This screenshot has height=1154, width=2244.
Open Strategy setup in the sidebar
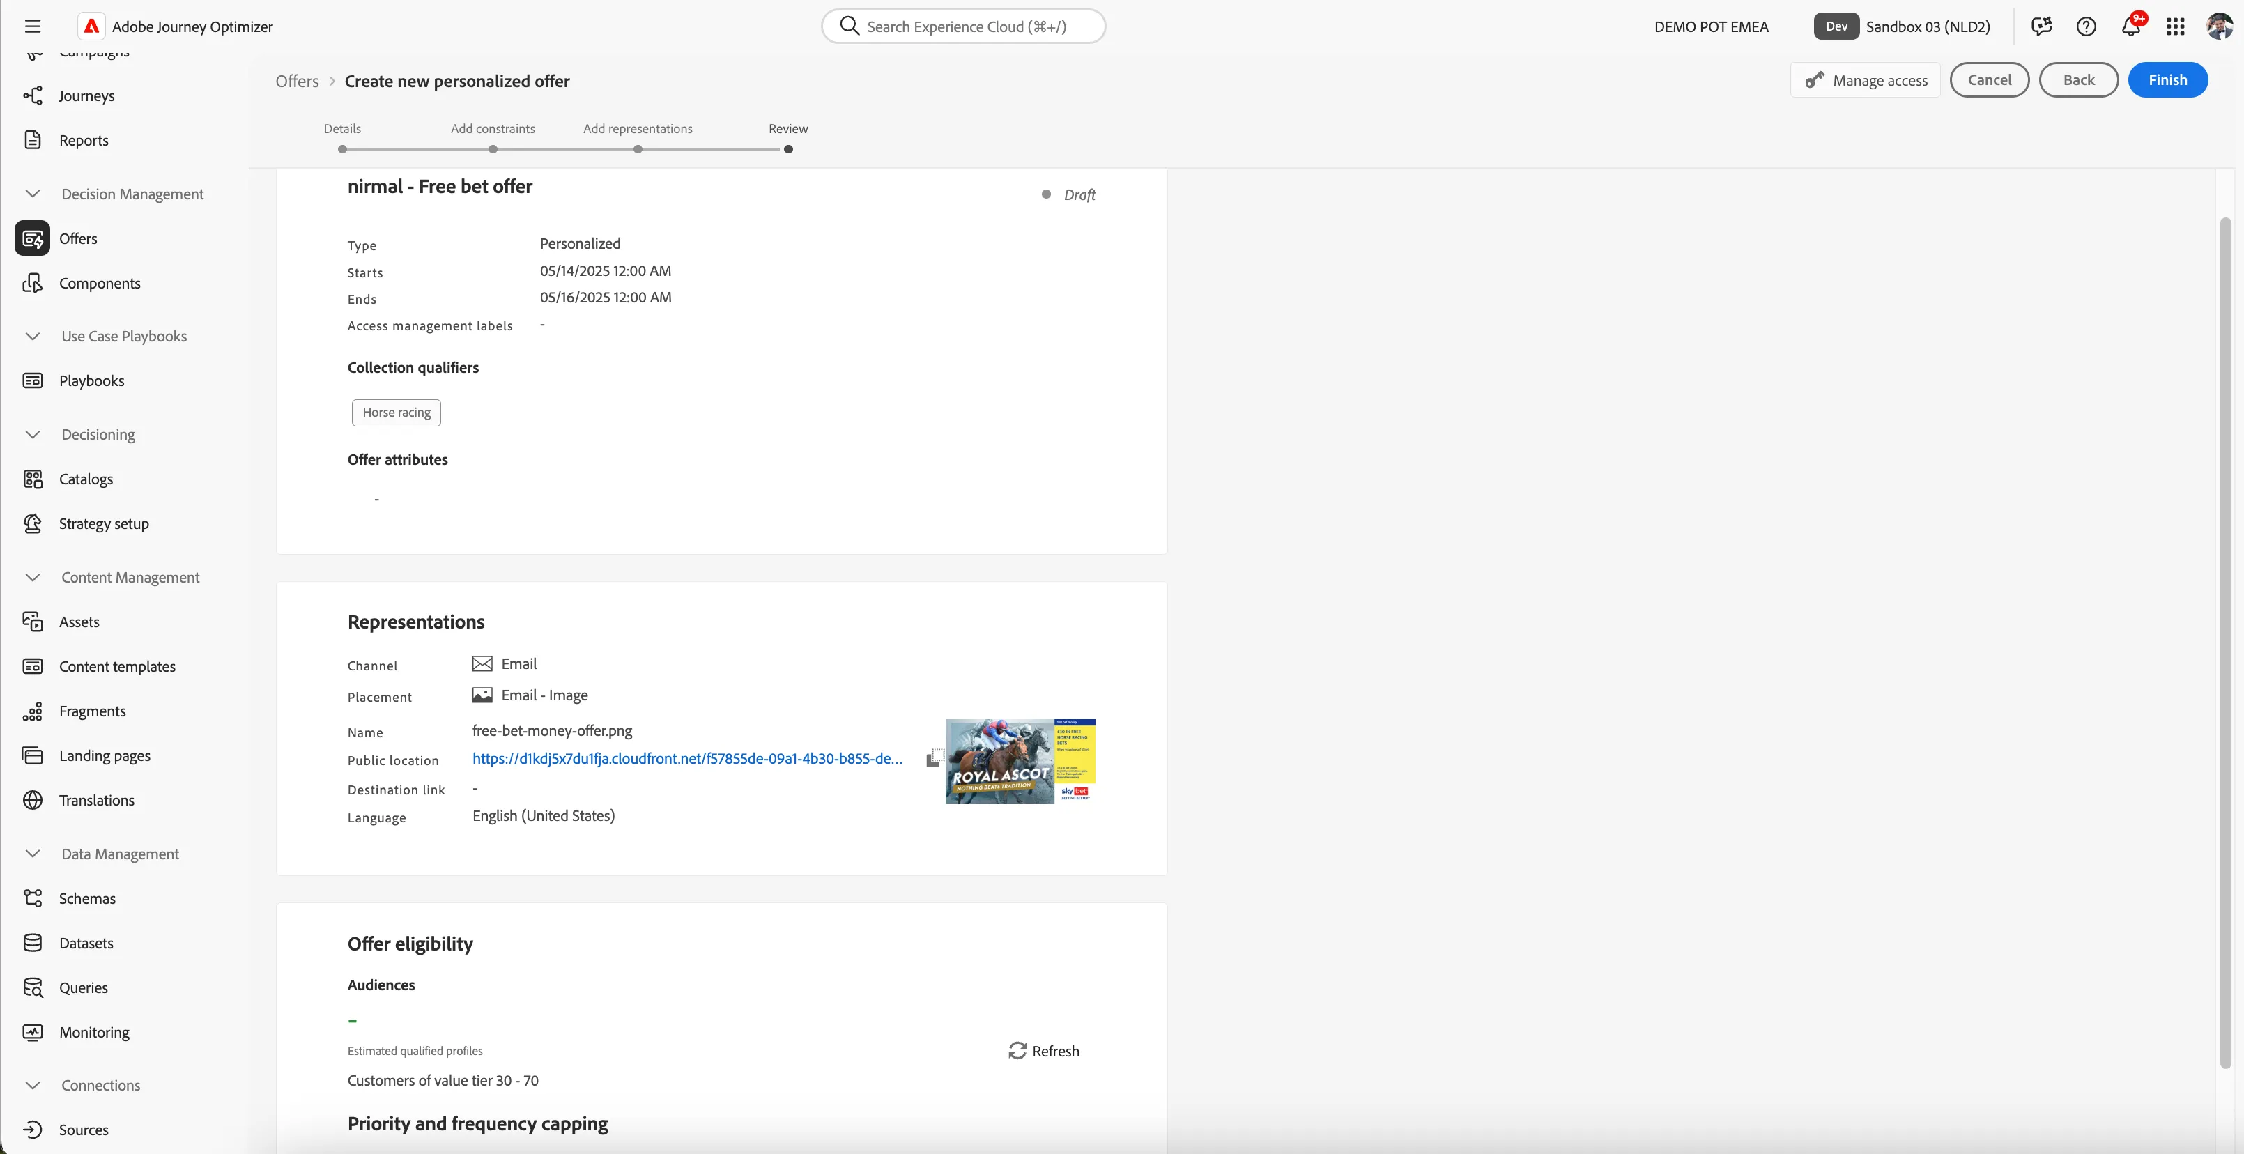(104, 523)
